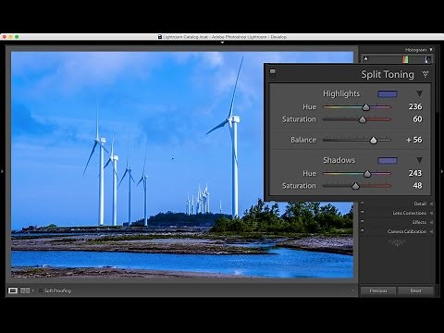
Task: Click the Balance label
Action: [303, 140]
